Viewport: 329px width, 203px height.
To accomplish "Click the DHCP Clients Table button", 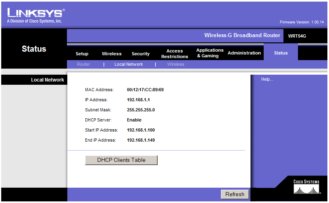I will coord(121,160).
